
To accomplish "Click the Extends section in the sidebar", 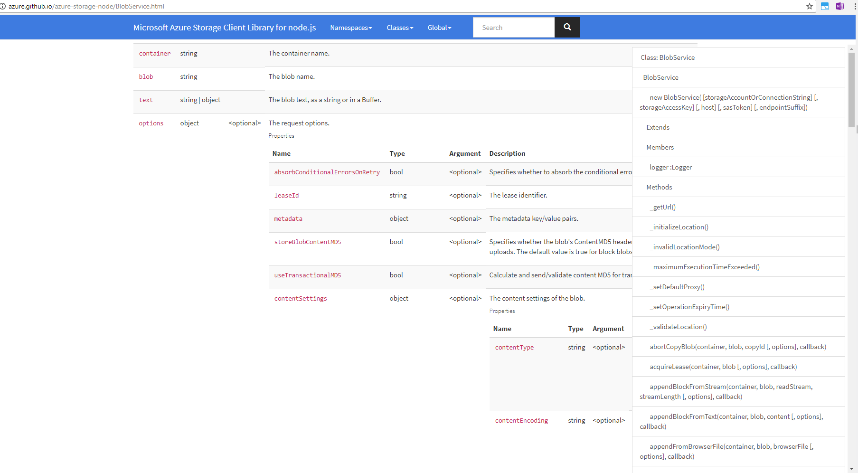I will tap(658, 127).
